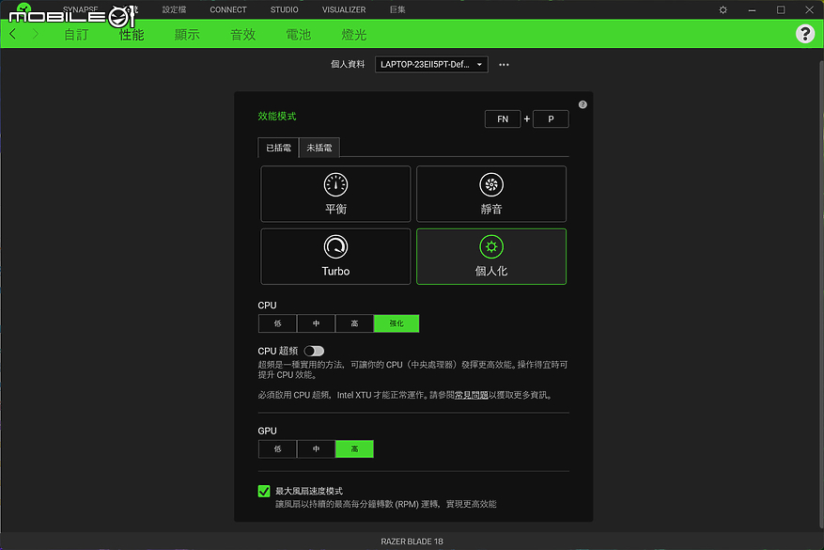Select the 靜音 silent performance mode
This screenshot has height=550, width=824.
(x=490, y=194)
